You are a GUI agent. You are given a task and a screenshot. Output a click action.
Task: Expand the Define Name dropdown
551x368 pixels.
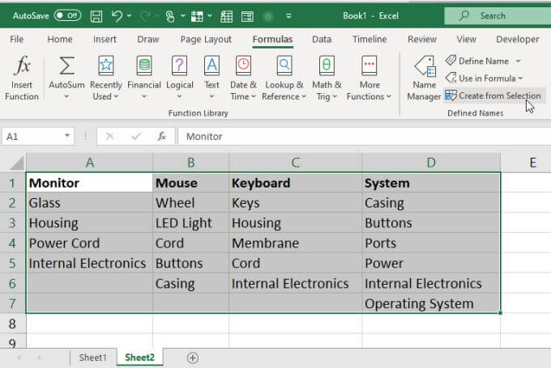click(x=519, y=61)
